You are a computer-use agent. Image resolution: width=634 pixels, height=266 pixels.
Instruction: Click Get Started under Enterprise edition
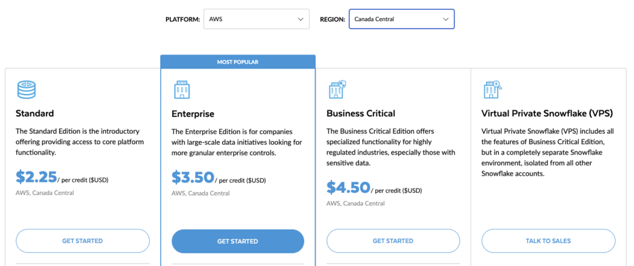[x=238, y=241]
